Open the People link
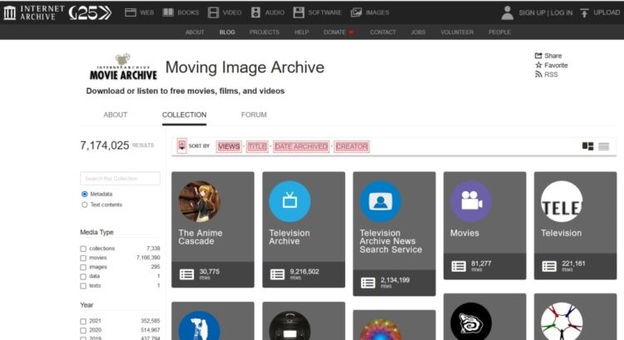The height and width of the screenshot is (340, 624). point(499,32)
